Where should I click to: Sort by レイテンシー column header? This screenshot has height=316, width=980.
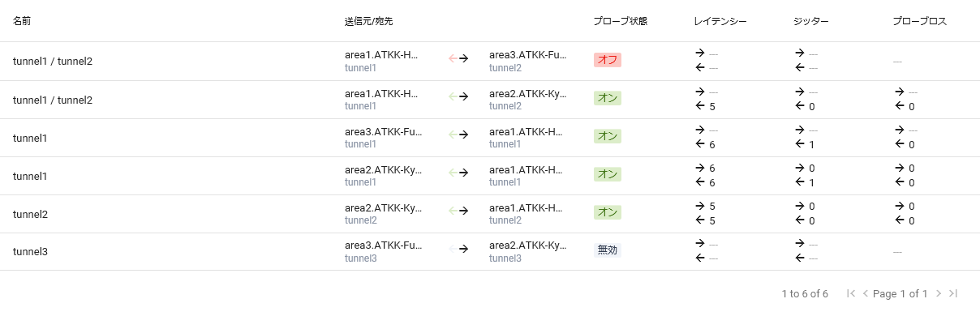tap(720, 20)
